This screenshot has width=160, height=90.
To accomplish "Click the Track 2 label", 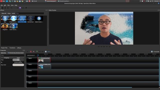I will coord(30,70).
